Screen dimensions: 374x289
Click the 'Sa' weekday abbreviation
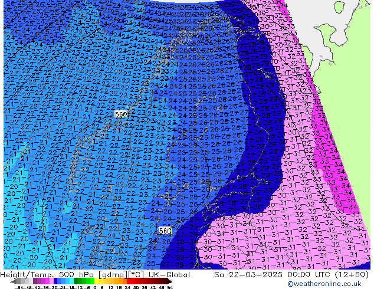coord(219,275)
